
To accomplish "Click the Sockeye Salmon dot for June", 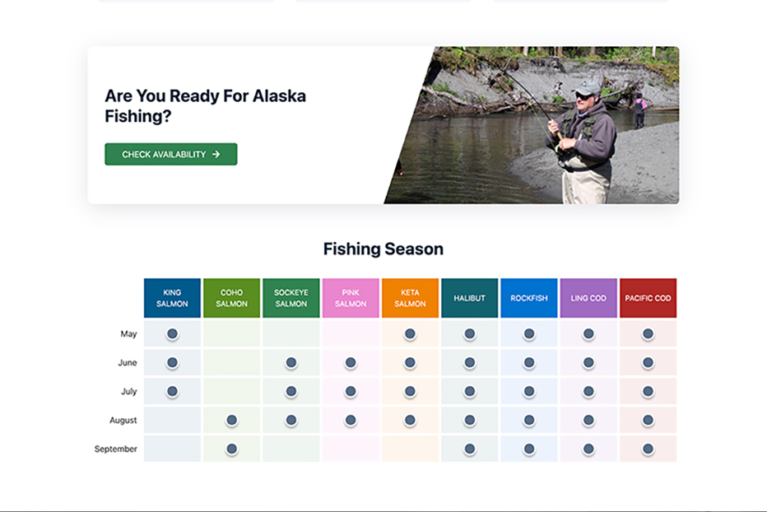I will [291, 363].
